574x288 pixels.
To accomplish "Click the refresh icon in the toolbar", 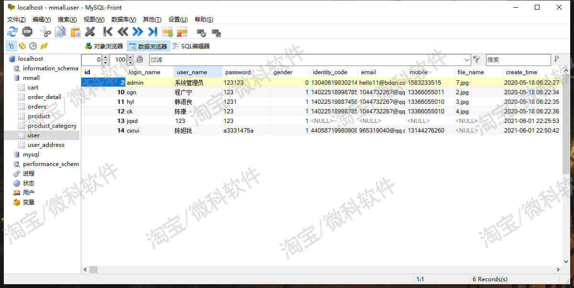I will (12, 32).
